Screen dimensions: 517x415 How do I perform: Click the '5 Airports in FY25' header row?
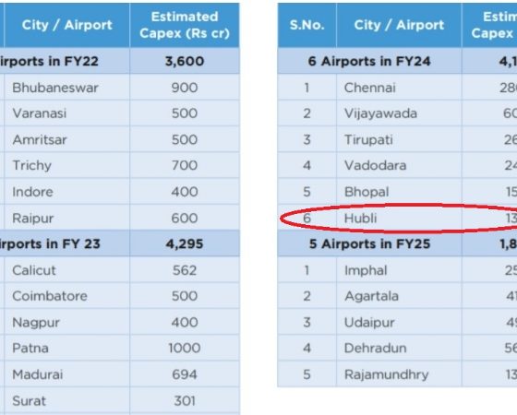397,243
